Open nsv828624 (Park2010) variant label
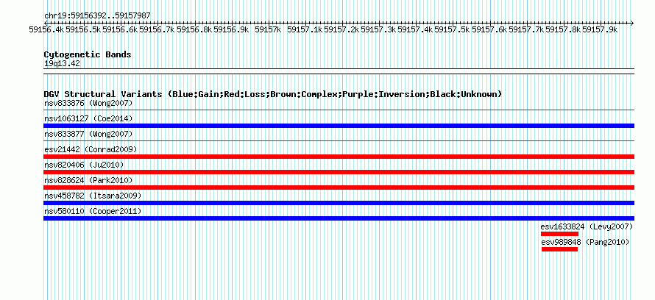This screenshot has width=655, height=300. tap(88, 180)
